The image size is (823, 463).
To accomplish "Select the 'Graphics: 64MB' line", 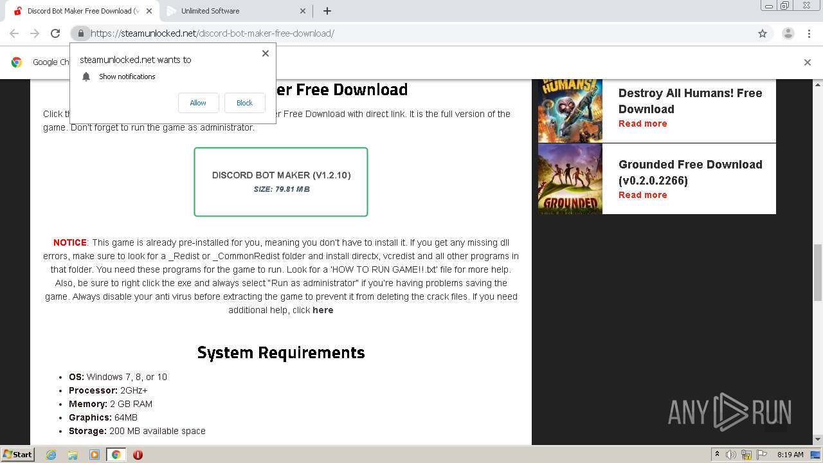I will click(103, 417).
